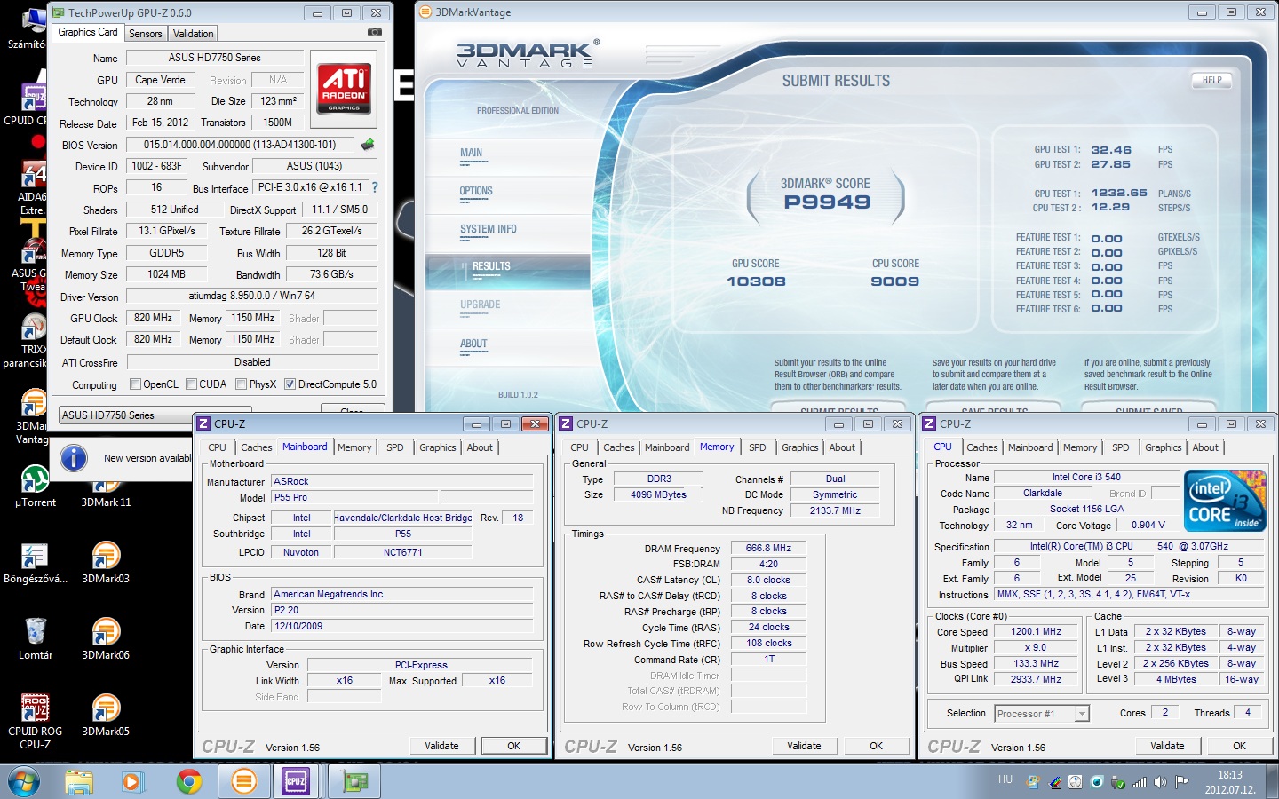Open the µTorrent desktop shortcut
This screenshot has width=1279, height=799.
tap(35, 480)
